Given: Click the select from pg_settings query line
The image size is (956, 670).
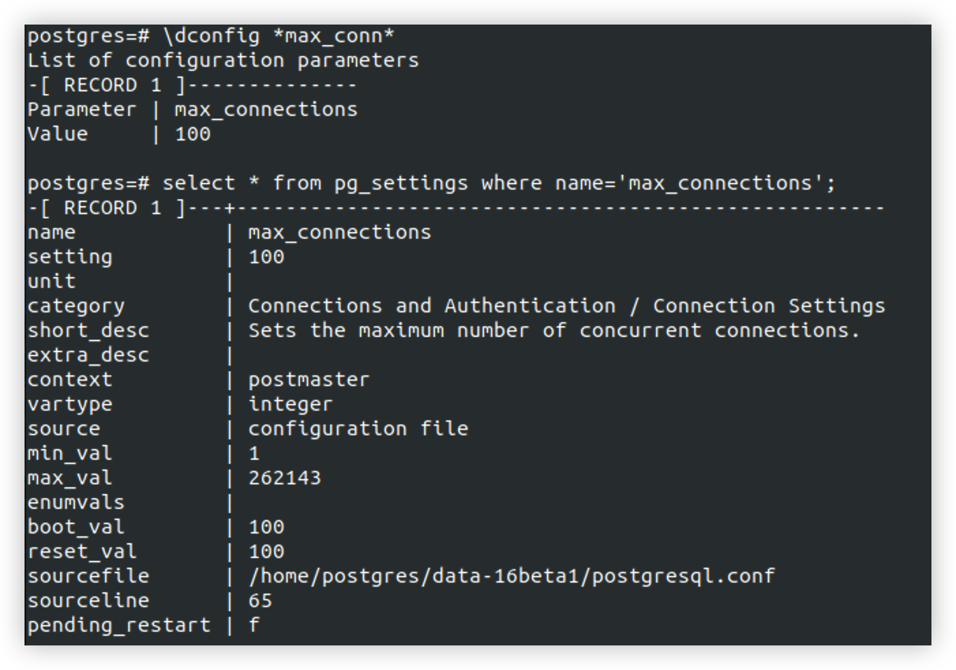Looking at the screenshot, I should pos(431,183).
